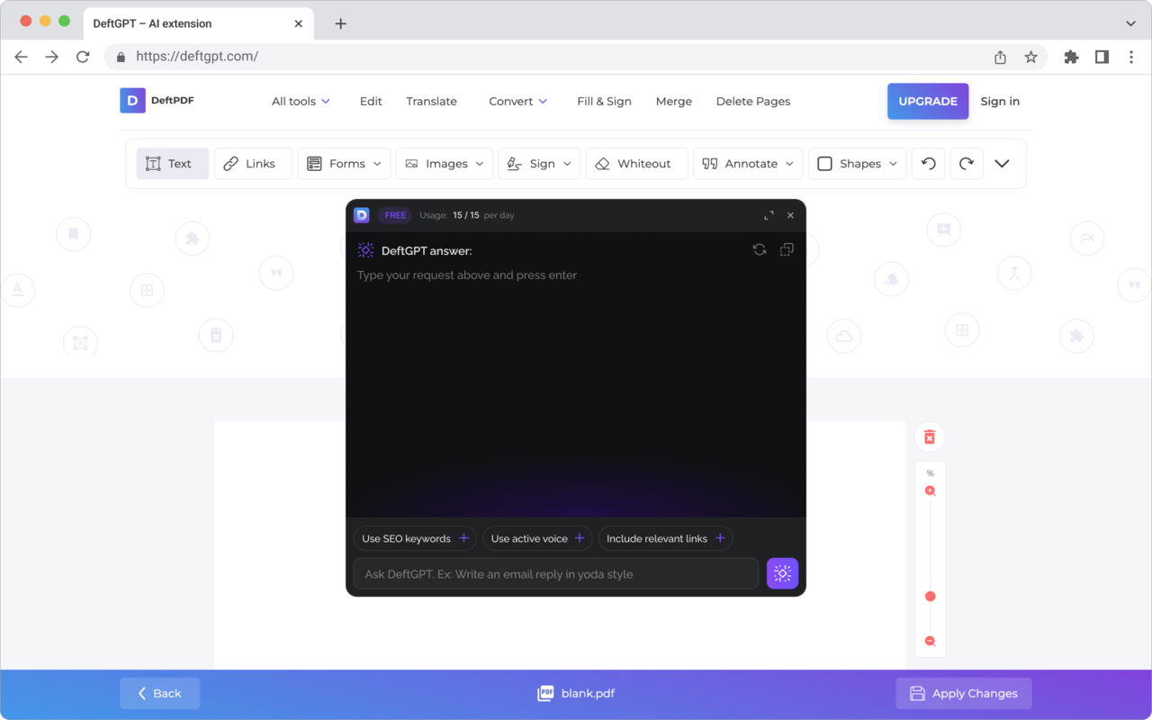The height and width of the screenshot is (720, 1152).
Task: Expand toolbar with the down chevron
Action: pos(1002,164)
